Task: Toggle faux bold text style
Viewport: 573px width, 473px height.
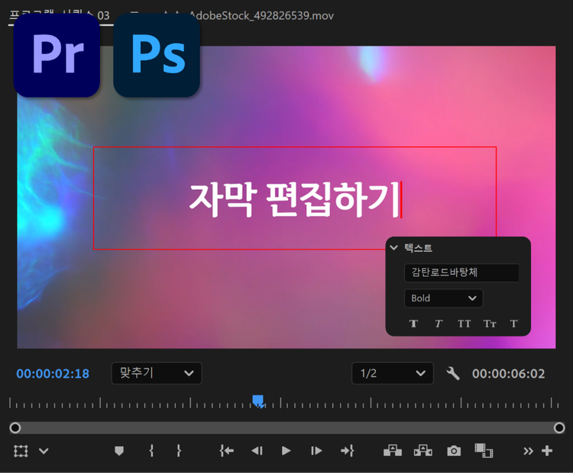Action: 413,323
